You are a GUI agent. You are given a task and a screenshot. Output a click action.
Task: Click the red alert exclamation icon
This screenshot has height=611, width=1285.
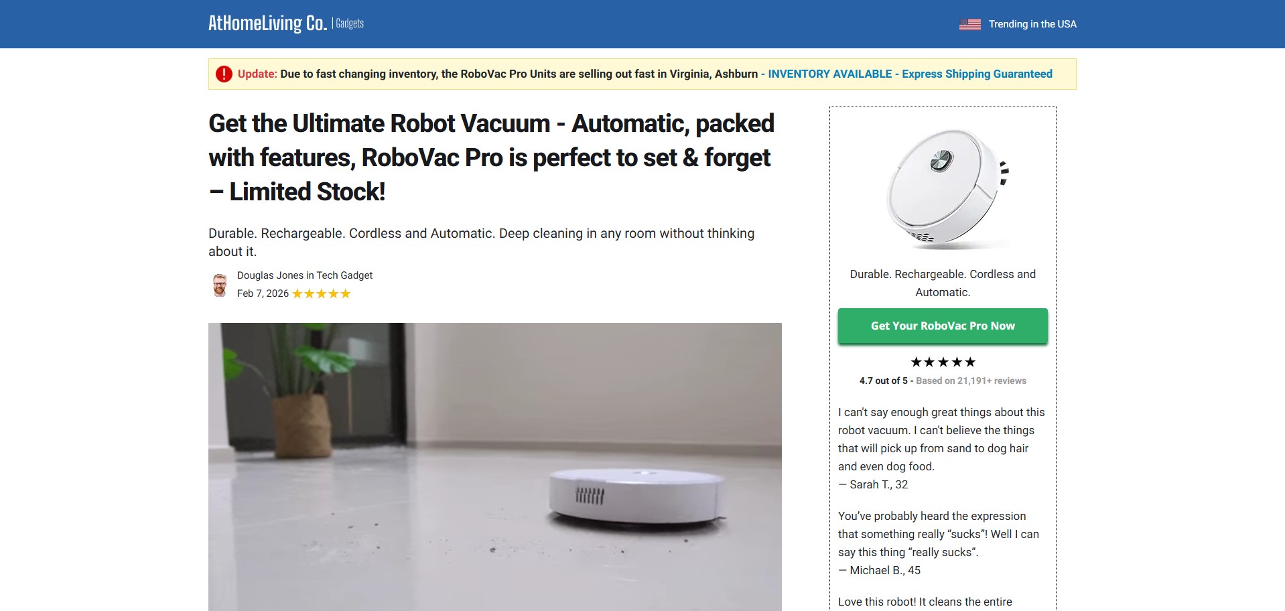tap(224, 74)
